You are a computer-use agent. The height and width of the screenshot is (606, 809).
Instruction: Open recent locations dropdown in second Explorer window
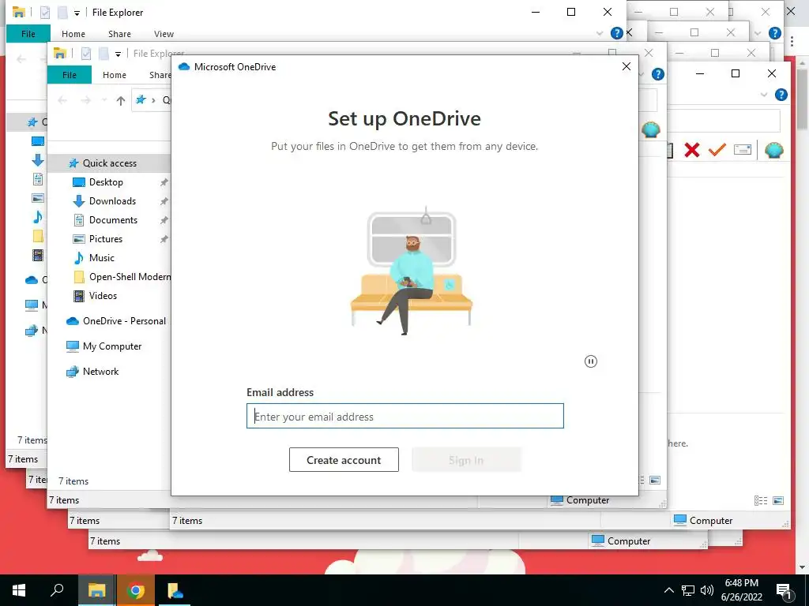tap(103, 100)
